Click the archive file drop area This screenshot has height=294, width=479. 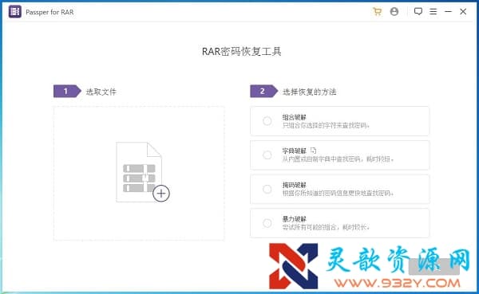point(139,173)
